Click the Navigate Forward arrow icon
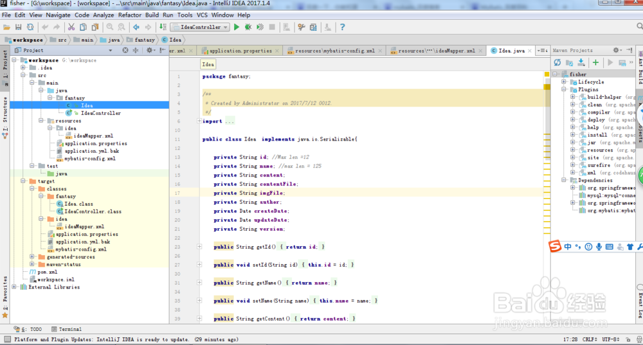 click(148, 28)
